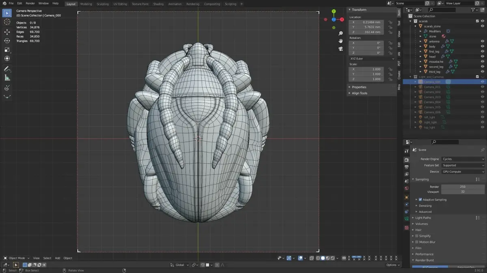Open the Global orientation dropdown
This screenshot has height=273, width=487.
[x=180, y=265]
